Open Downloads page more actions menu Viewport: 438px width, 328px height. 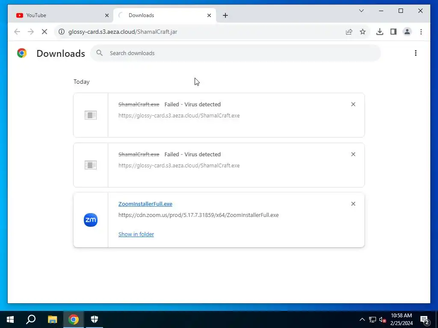[x=416, y=53]
